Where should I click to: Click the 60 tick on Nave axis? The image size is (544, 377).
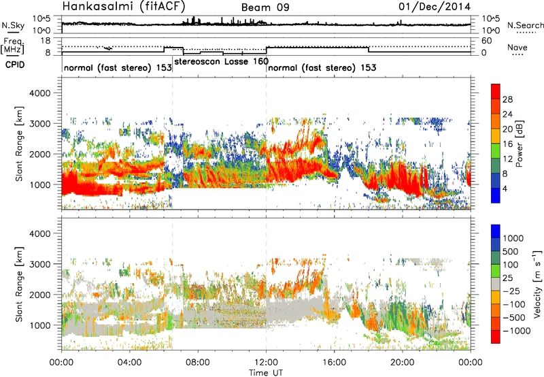486,41
